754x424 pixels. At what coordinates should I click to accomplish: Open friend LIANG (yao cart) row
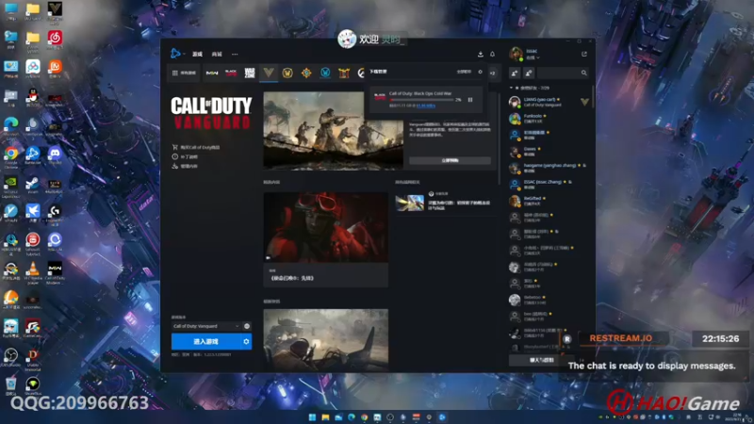coord(549,102)
